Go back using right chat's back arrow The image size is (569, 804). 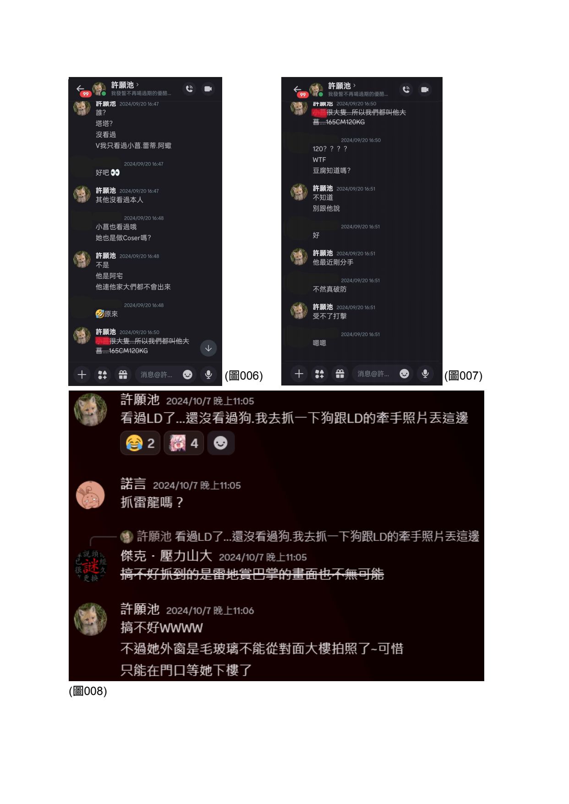[x=297, y=89]
